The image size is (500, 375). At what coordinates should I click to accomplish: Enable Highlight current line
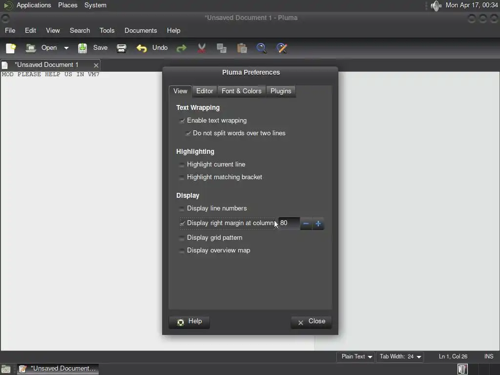(x=182, y=165)
